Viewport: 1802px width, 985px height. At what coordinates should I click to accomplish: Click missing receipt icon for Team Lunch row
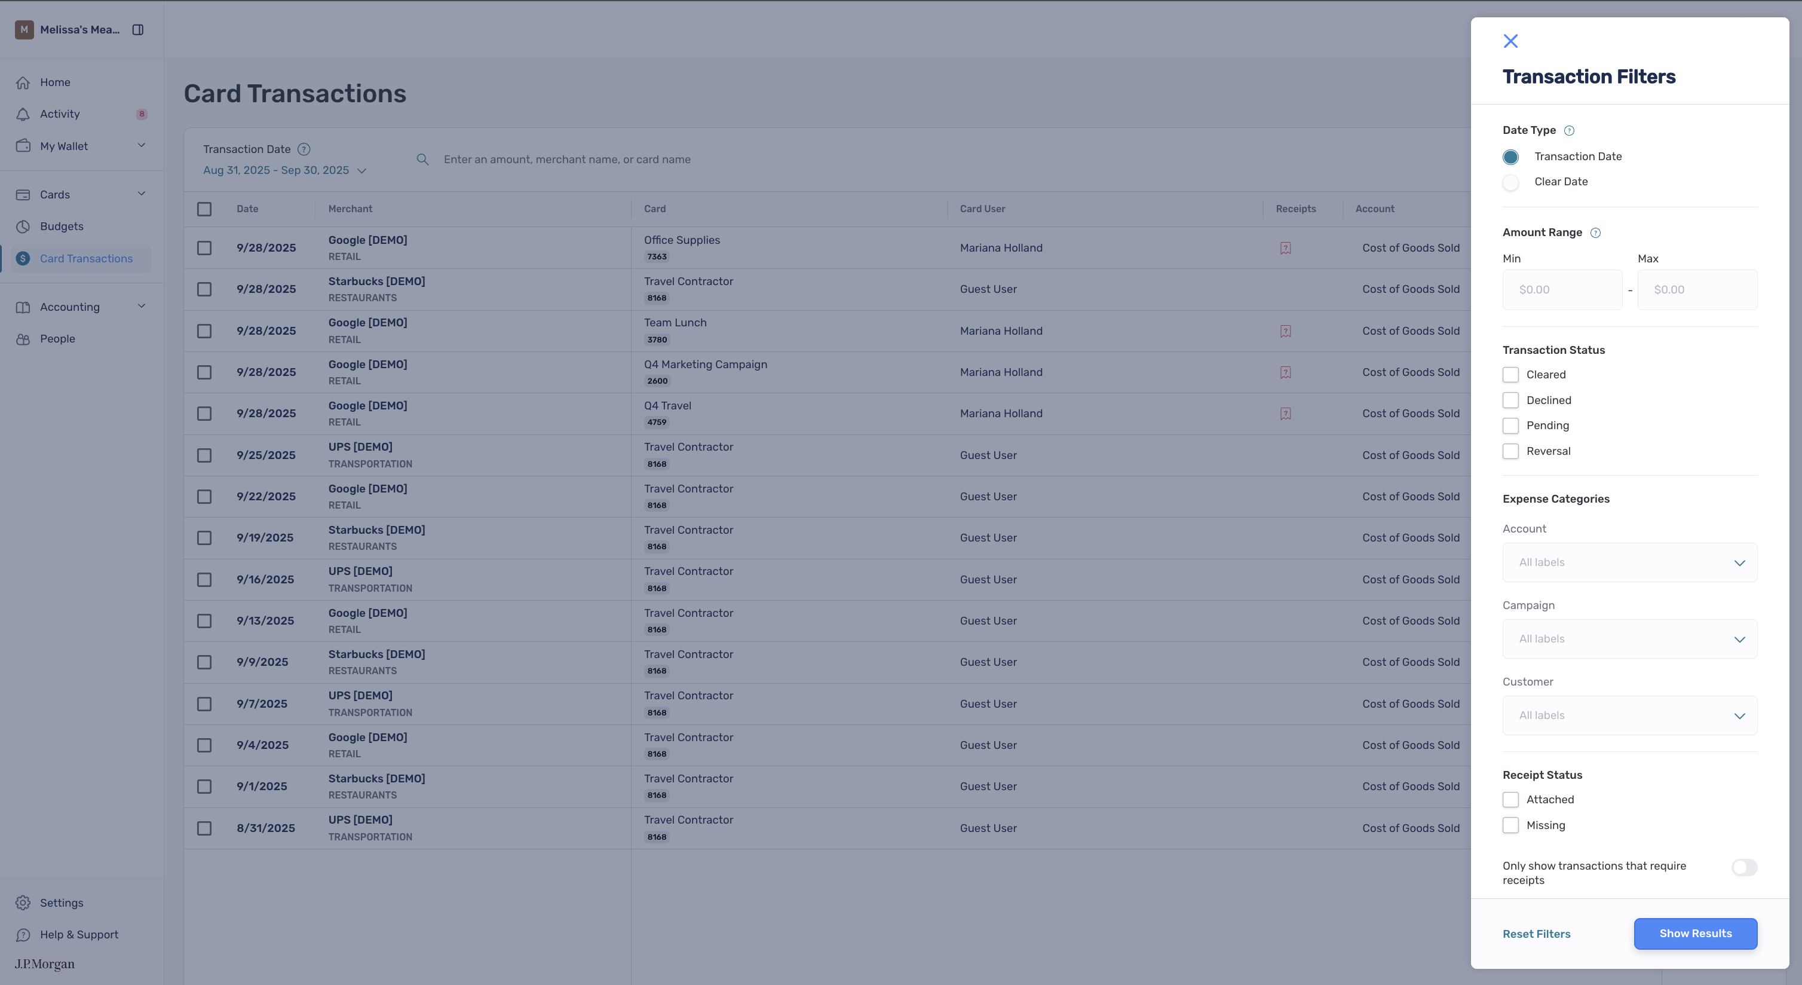pos(1286,331)
